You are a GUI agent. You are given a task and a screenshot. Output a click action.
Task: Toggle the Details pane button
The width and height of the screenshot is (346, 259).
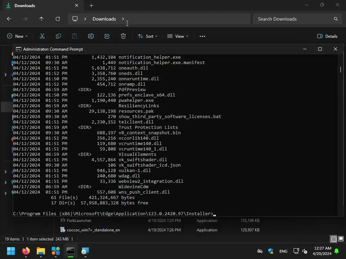click(x=327, y=36)
